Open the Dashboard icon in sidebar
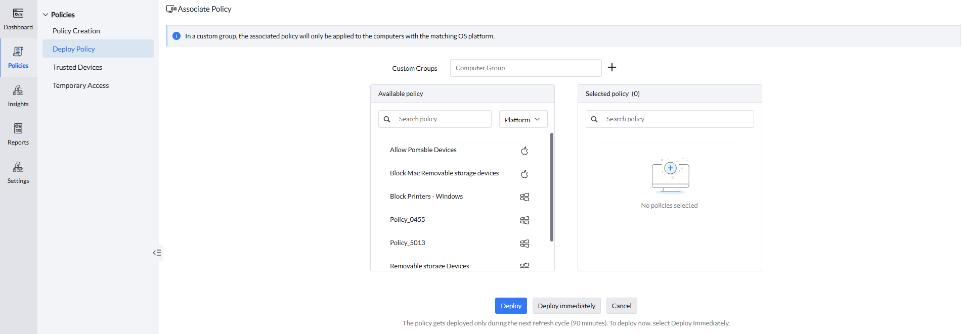 pos(18,14)
